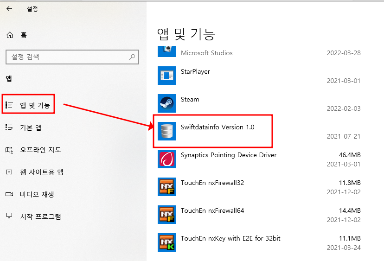Select TouchEn nxKey with E2E entry
The image size is (384, 261).
(230, 238)
